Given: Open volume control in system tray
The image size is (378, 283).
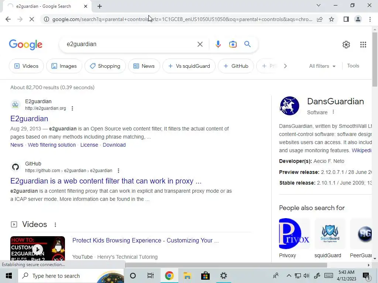Looking at the screenshot, I should (306, 276).
